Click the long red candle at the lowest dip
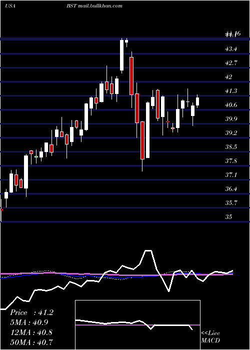 point(142,140)
